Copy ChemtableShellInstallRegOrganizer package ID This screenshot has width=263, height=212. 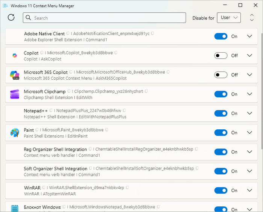(x=196, y=149)
